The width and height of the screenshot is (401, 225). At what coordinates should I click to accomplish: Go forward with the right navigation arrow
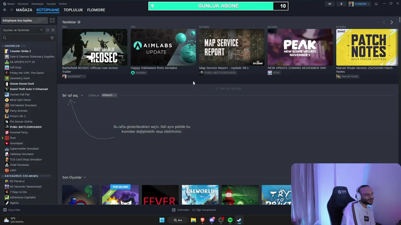pos(11,10)
